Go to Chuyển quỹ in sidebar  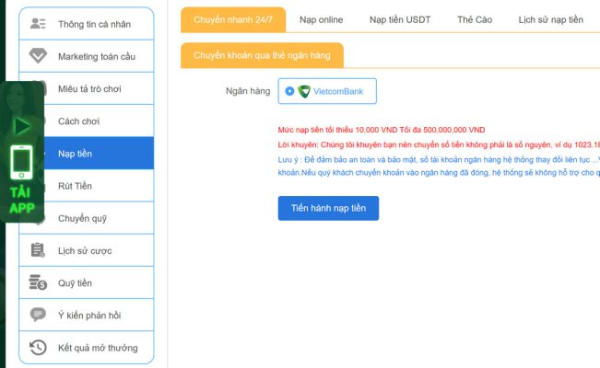coord(87,218)
